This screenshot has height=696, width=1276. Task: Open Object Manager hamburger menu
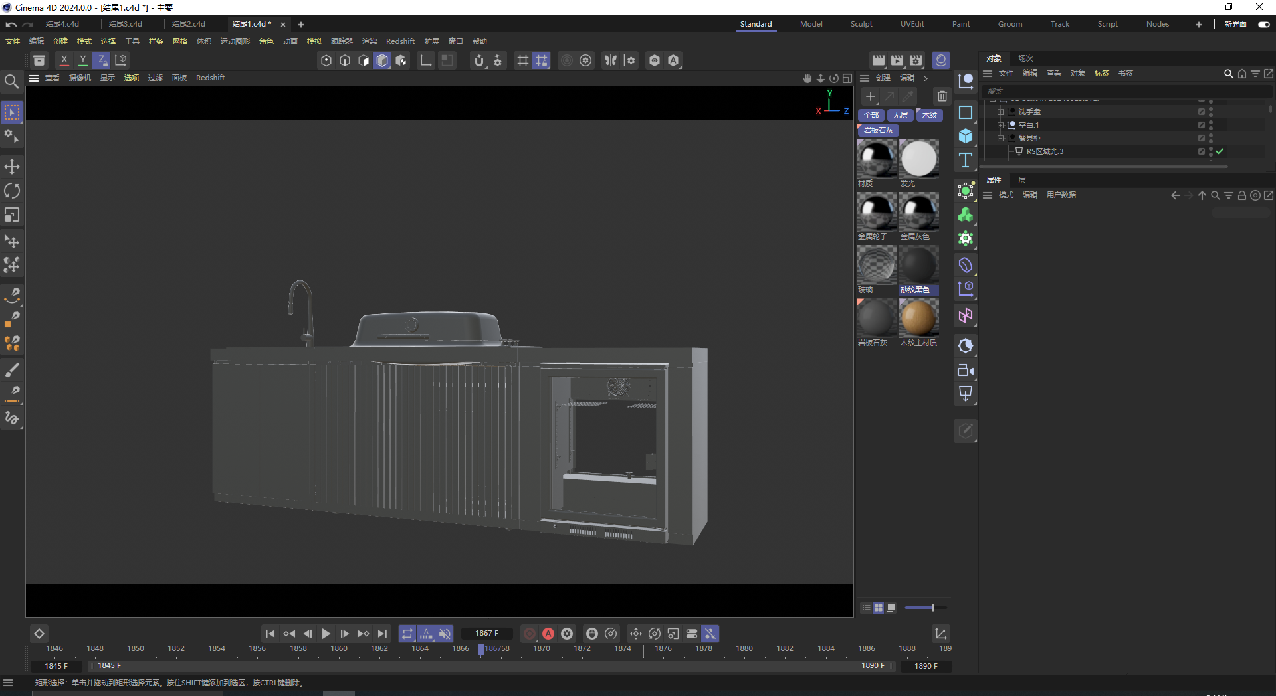point(988,74)
